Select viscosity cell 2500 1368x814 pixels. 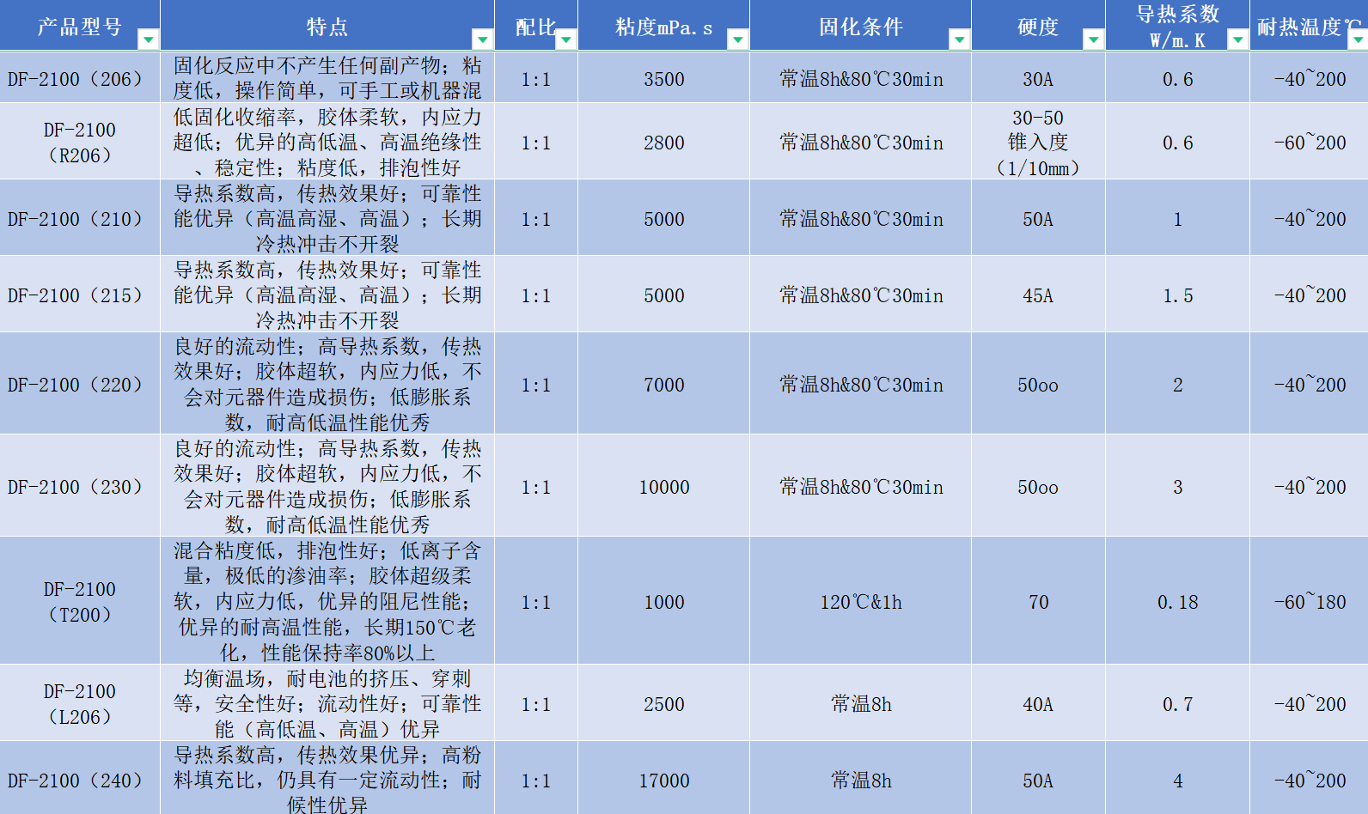coord(664,703)
